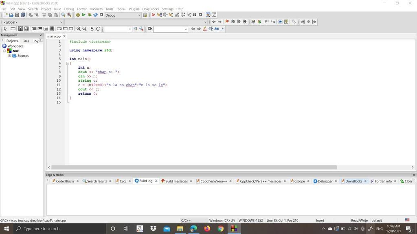This screenshot has height=234, width=417.
Task: Start debugger with red arrow
Action: point(153,15)
